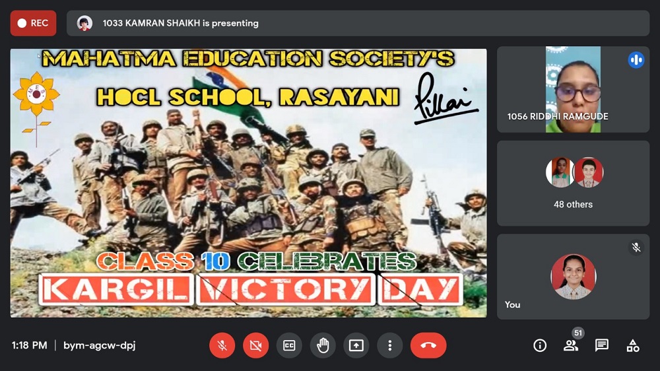660x371 pixels.
Task: Open meeting details info icon
Action: [x=540, y=346]
